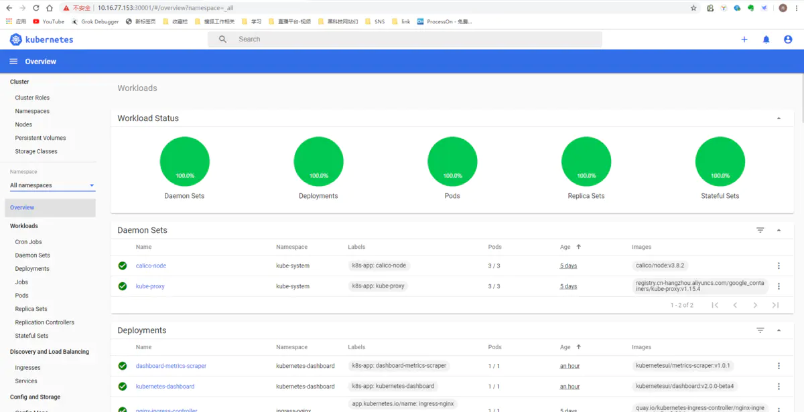This screenshot has height=412, width=804.
Task: Open Daemon Sets in sidebar
Action: click(32, 255)
